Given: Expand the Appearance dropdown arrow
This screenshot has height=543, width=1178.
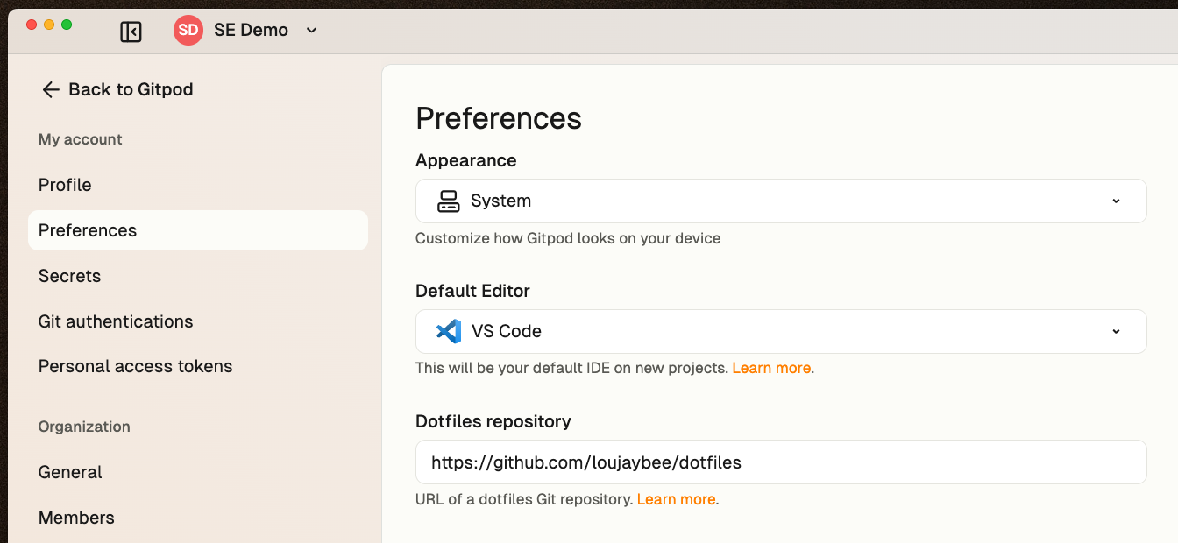Looking at the screenshot, I should (1116, 201).
